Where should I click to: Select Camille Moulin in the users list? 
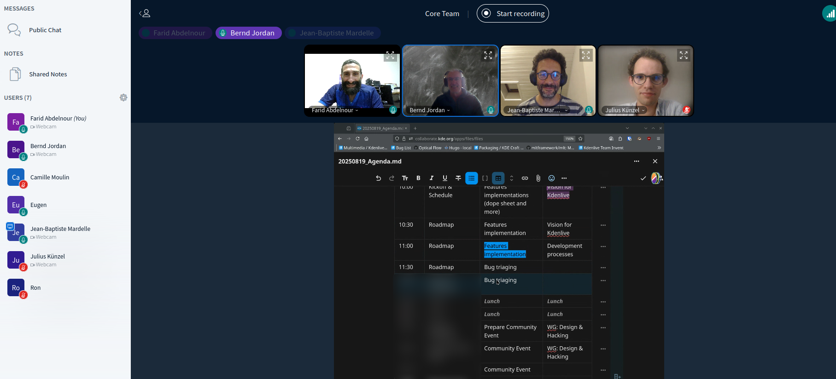click(x=50, y=178)
